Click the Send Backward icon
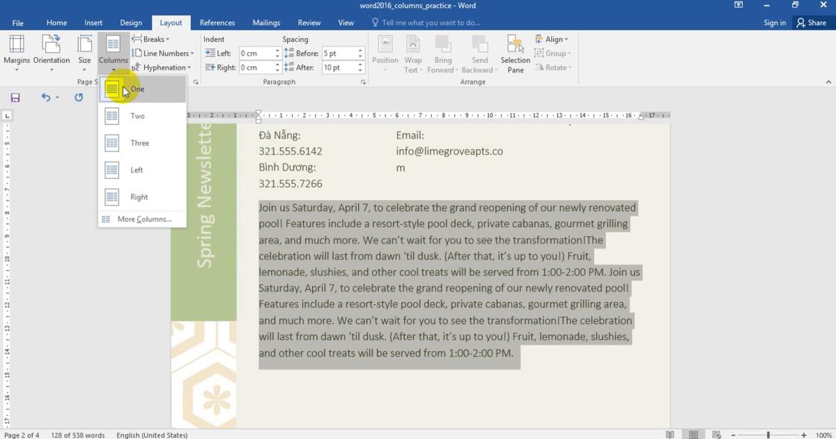Viewport: 836px width, 439px height. pos(479,43)
